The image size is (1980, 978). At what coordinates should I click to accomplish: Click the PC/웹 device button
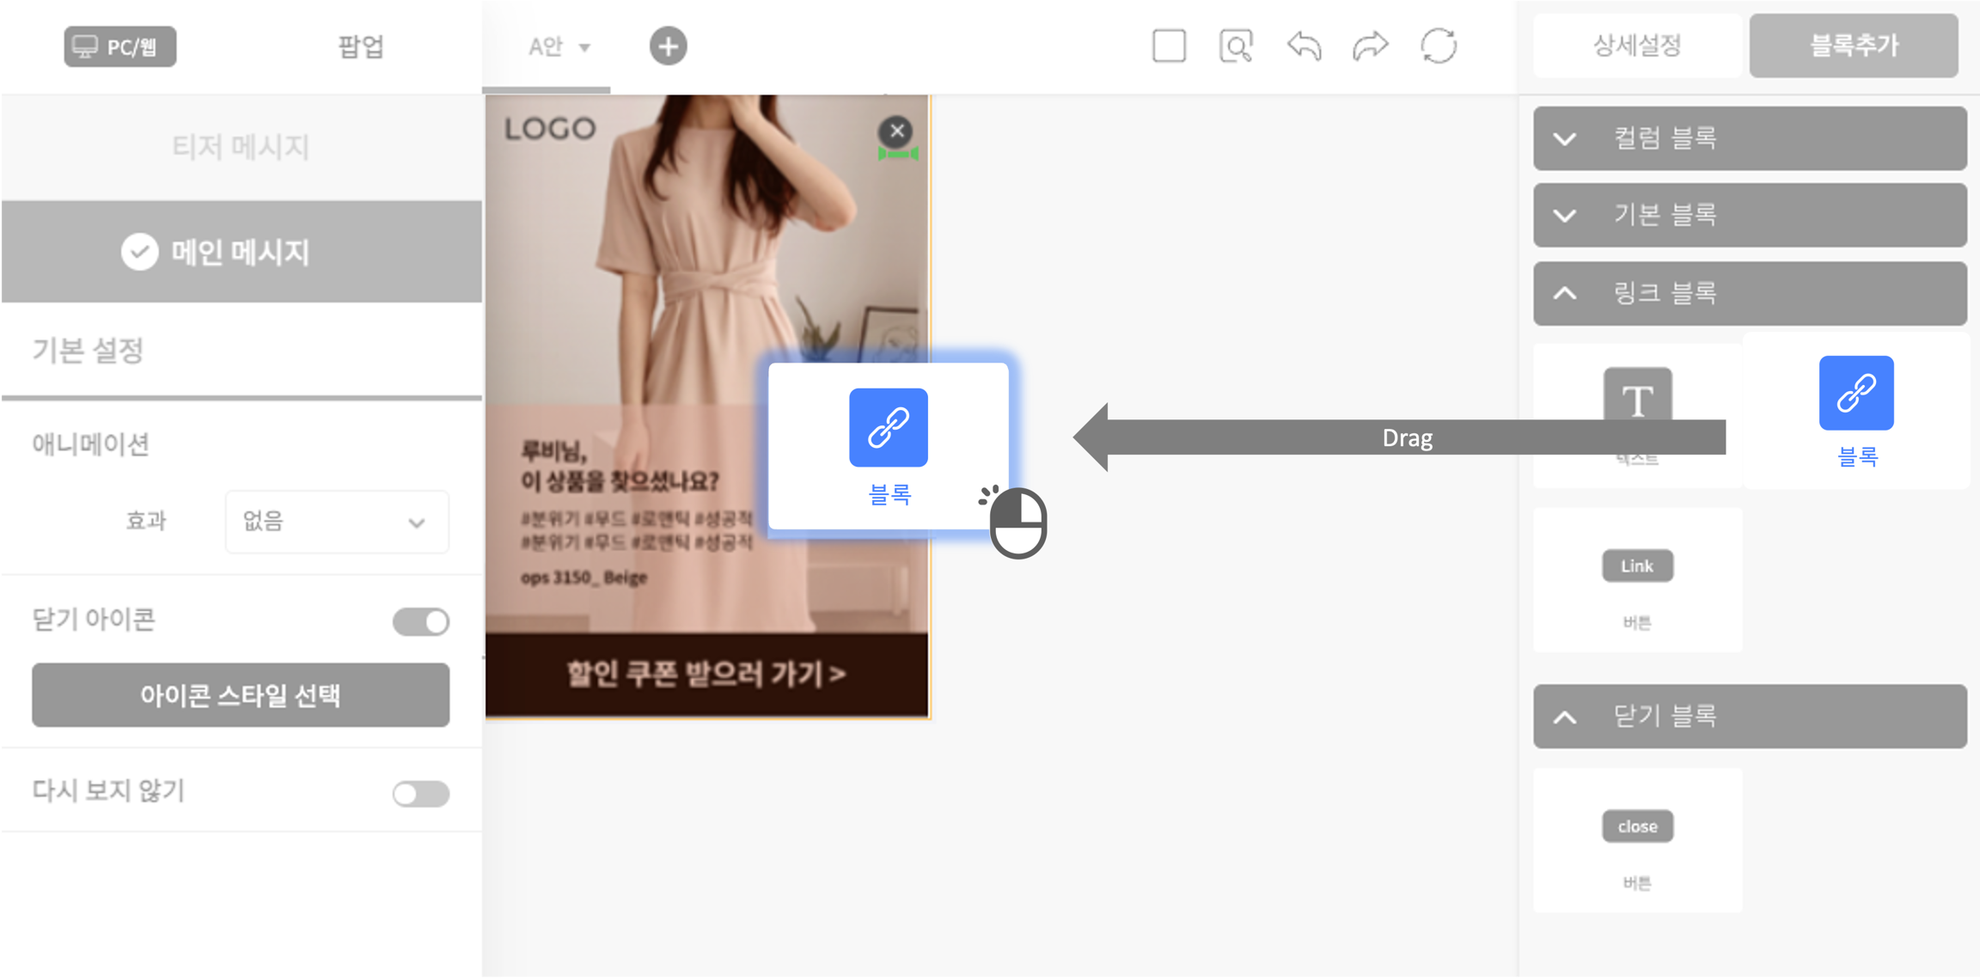pos(119,46)
